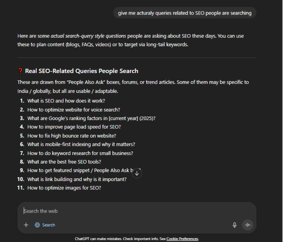This screenshot has height=242, width=283.
Task: Click "What is SEO and how does it work?"
Action: (66, 101)
